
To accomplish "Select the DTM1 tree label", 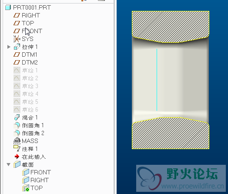I will 30,54.
